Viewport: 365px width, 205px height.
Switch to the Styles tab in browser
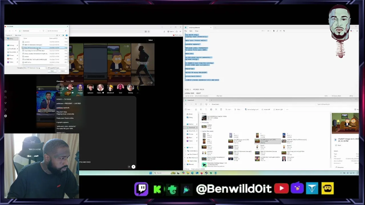coord(68,81)
